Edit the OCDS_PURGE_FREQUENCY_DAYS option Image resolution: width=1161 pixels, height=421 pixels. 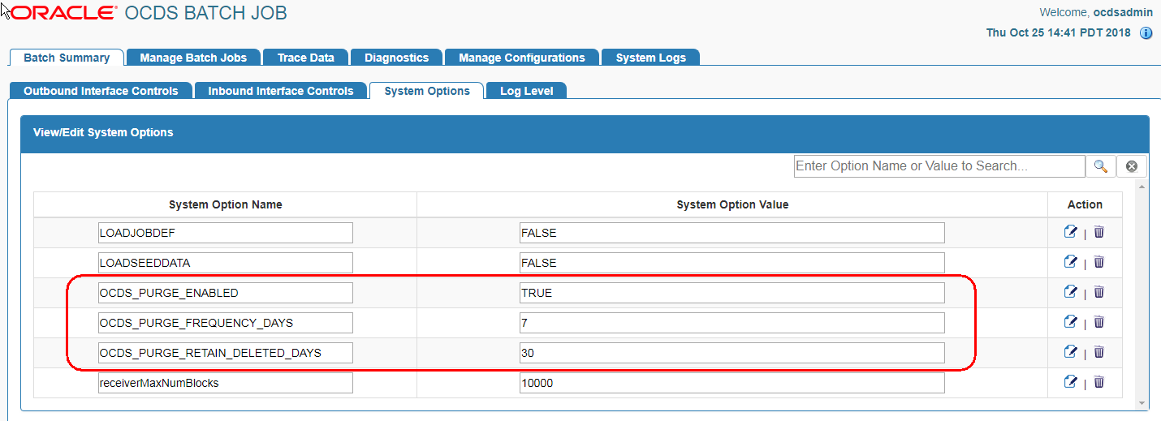tap(1070, 322)
